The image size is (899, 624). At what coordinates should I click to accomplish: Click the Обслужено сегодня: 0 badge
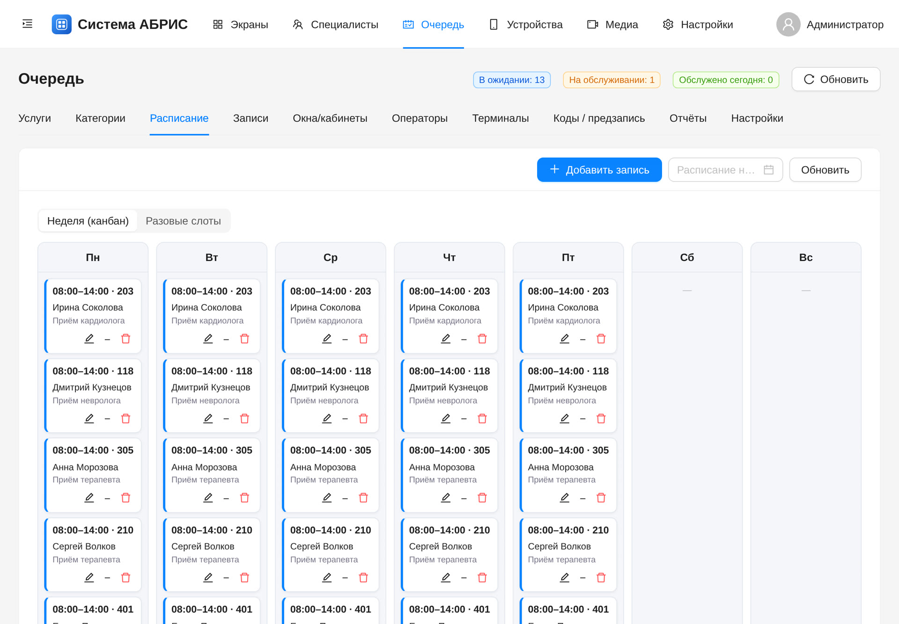pyautogui.click(x=726, y=80)
